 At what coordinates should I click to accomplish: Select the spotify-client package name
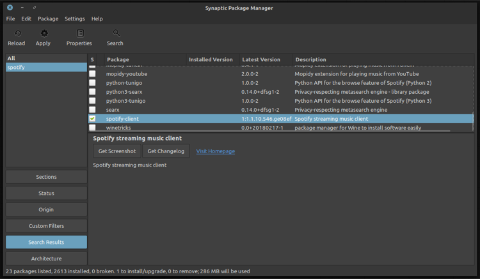coord(122,119)
